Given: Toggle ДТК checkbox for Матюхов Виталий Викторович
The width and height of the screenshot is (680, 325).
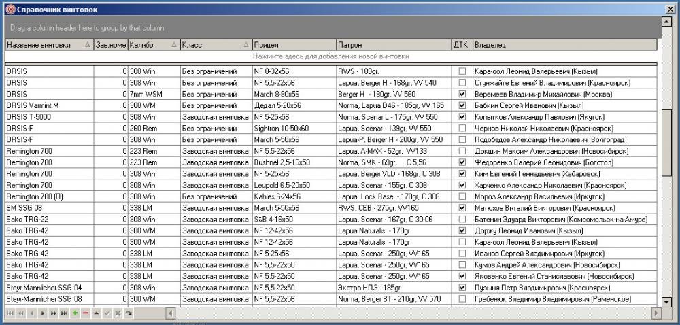Looking at the screenshot, I should (462, 208).
